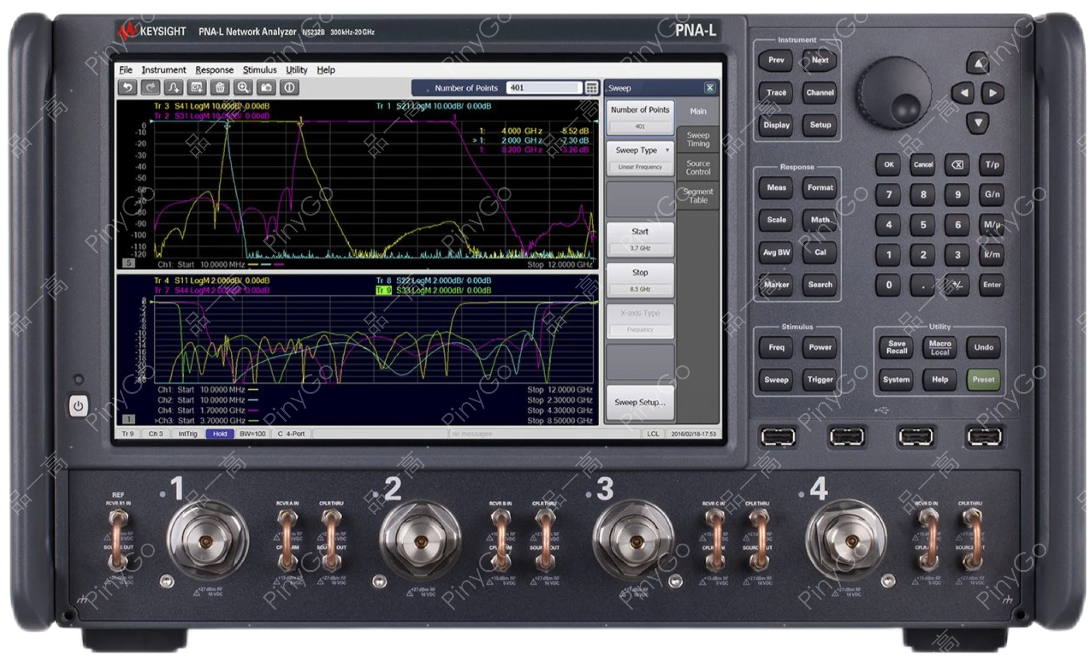Viewport: 1090px width, 667px height.
Task: Toggle the Hold status in bottom bar
Action: [219, 434]
